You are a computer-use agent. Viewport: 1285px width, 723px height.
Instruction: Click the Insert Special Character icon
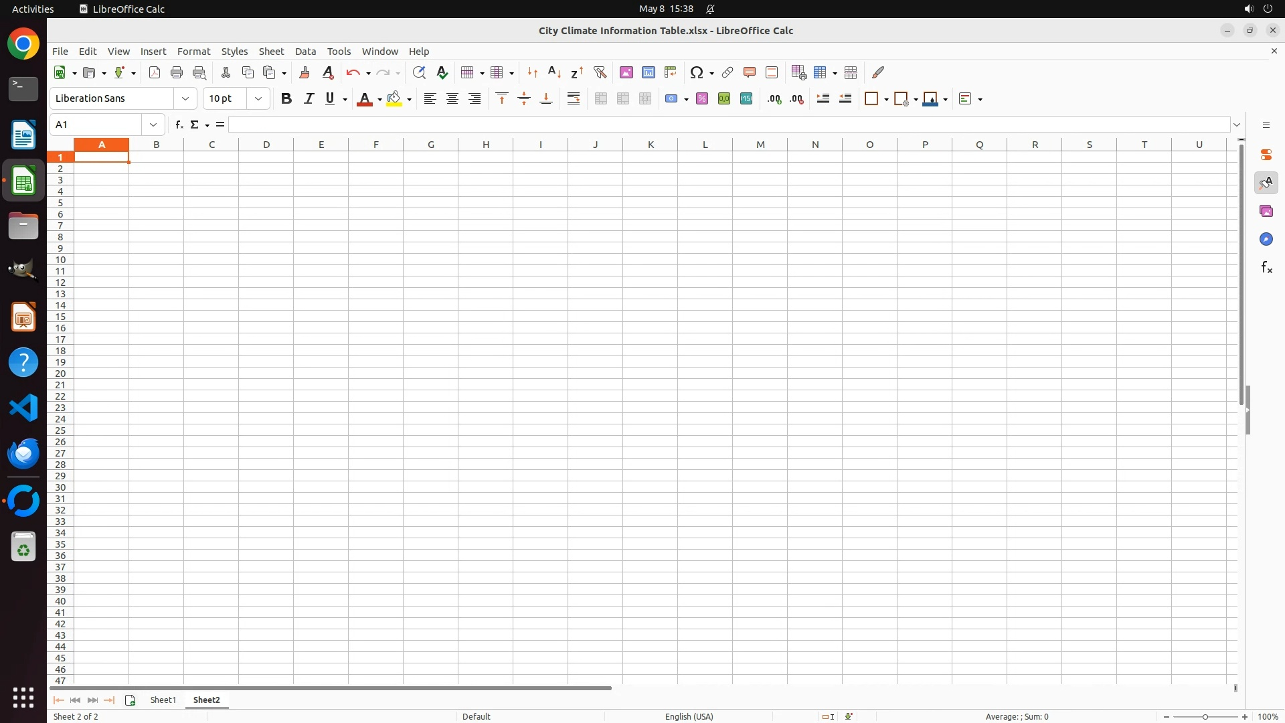(x=696, y=72)
